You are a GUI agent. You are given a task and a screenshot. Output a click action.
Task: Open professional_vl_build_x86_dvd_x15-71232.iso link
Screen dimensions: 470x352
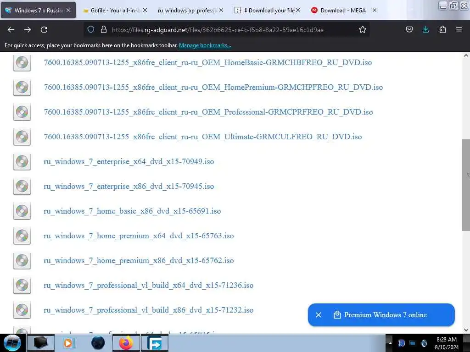[148, 310]
